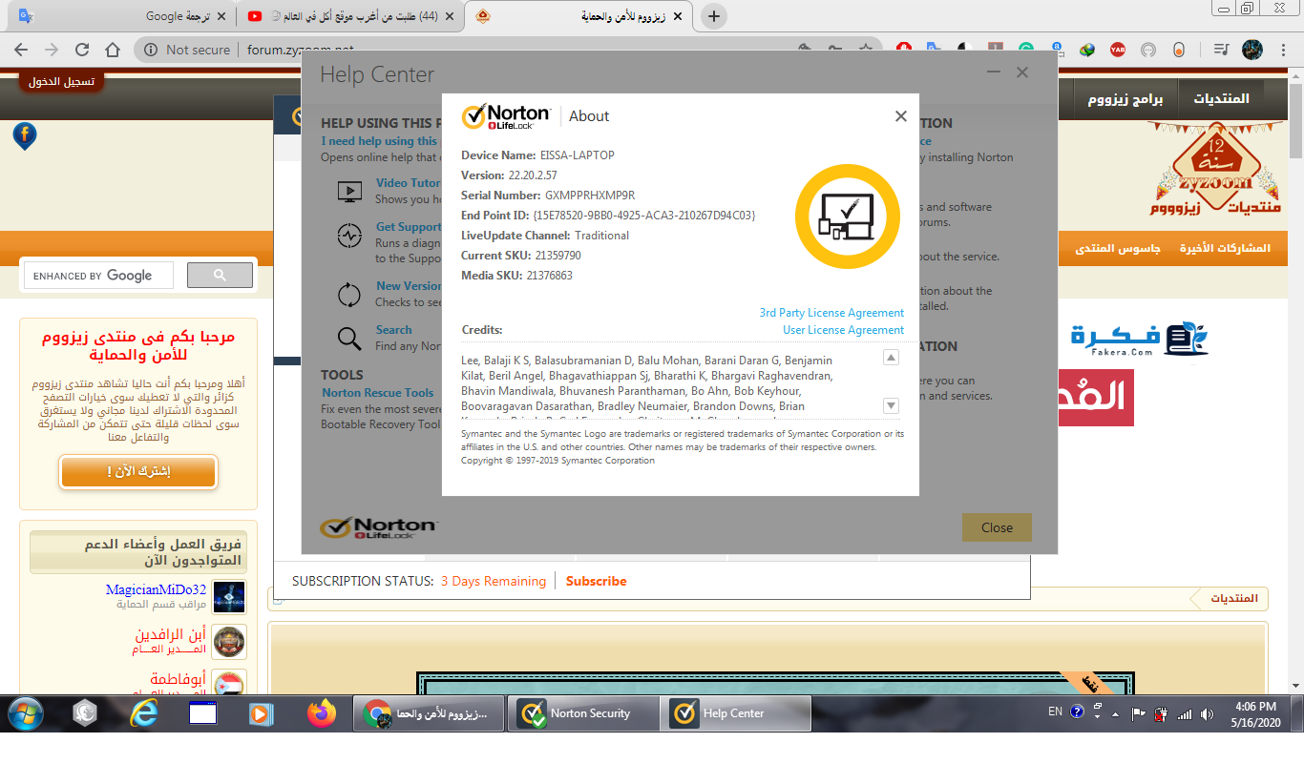Open the Arabic latest-posts nav item
The width and height of the screenshot is (1304, 784).
(x=1225, y=248)
